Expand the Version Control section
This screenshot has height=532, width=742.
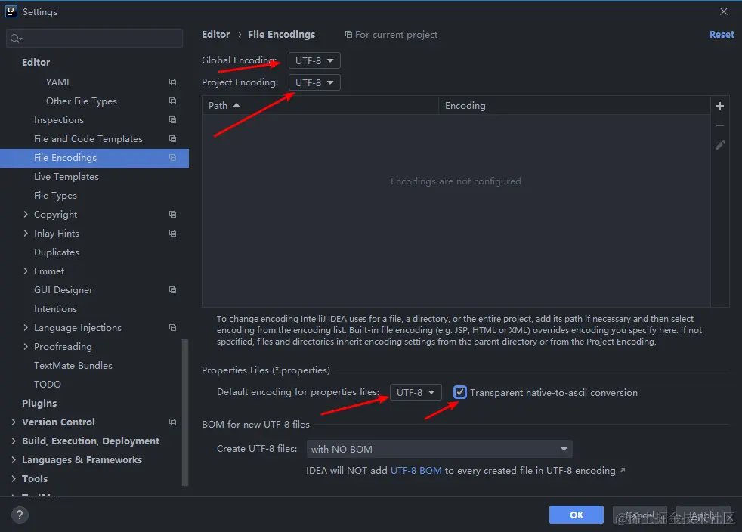point(14,422)
